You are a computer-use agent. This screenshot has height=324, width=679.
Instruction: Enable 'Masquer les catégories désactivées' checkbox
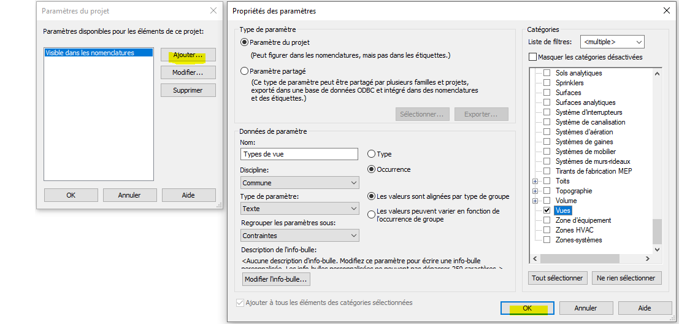pyautogui.click(x=532, y=57)
